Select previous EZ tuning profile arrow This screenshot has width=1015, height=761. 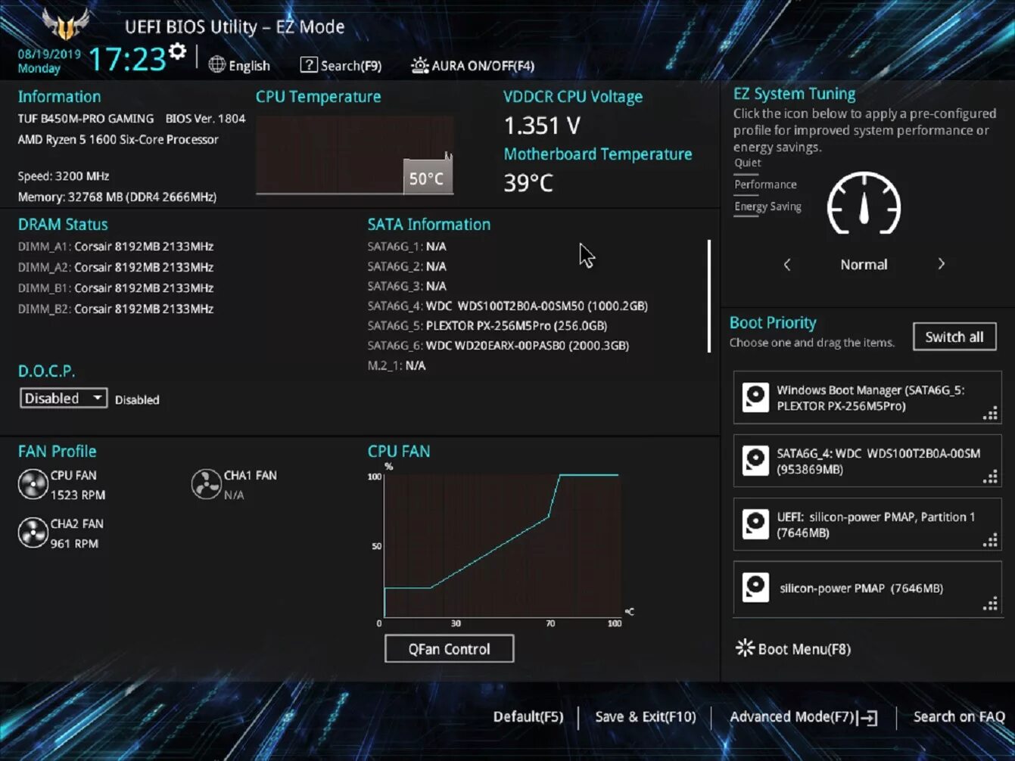point(787,264)
